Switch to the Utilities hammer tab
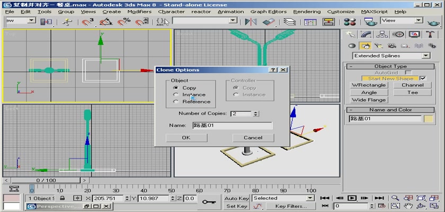Screen dimensions: 445x212 pyautogui.click(x=430, y=34)
